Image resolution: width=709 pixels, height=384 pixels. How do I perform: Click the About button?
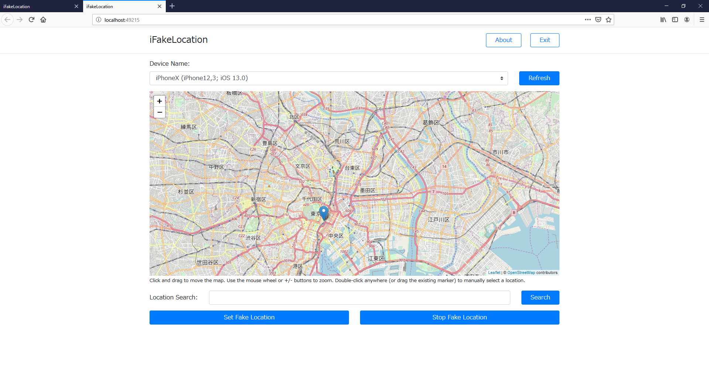[x=504, y=40]
